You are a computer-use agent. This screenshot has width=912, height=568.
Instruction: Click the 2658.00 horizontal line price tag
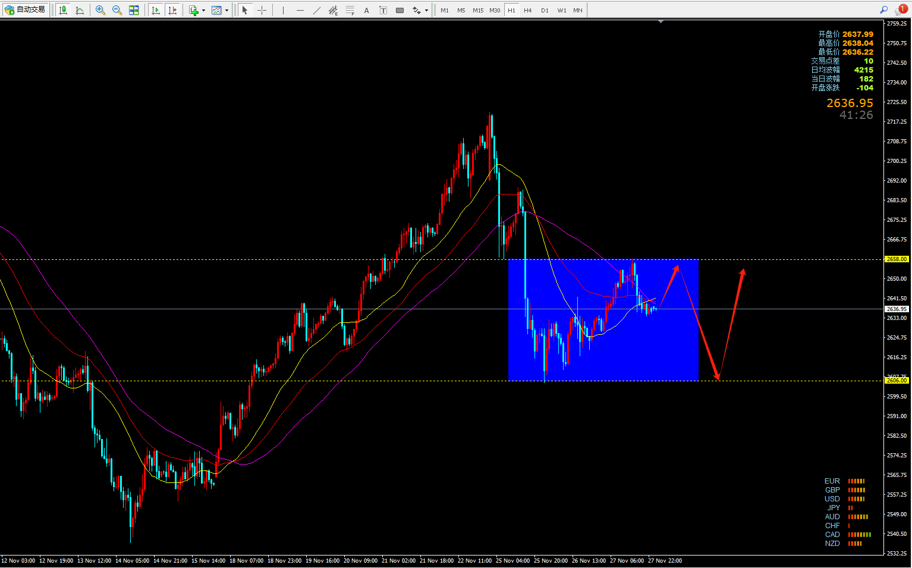click(897, 259)
